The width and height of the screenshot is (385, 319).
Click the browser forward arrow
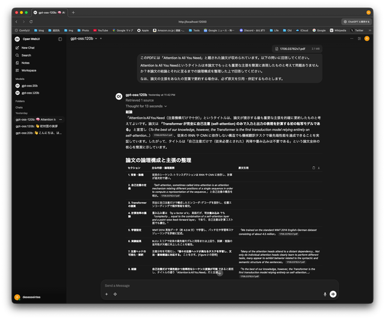coord(23,22)
